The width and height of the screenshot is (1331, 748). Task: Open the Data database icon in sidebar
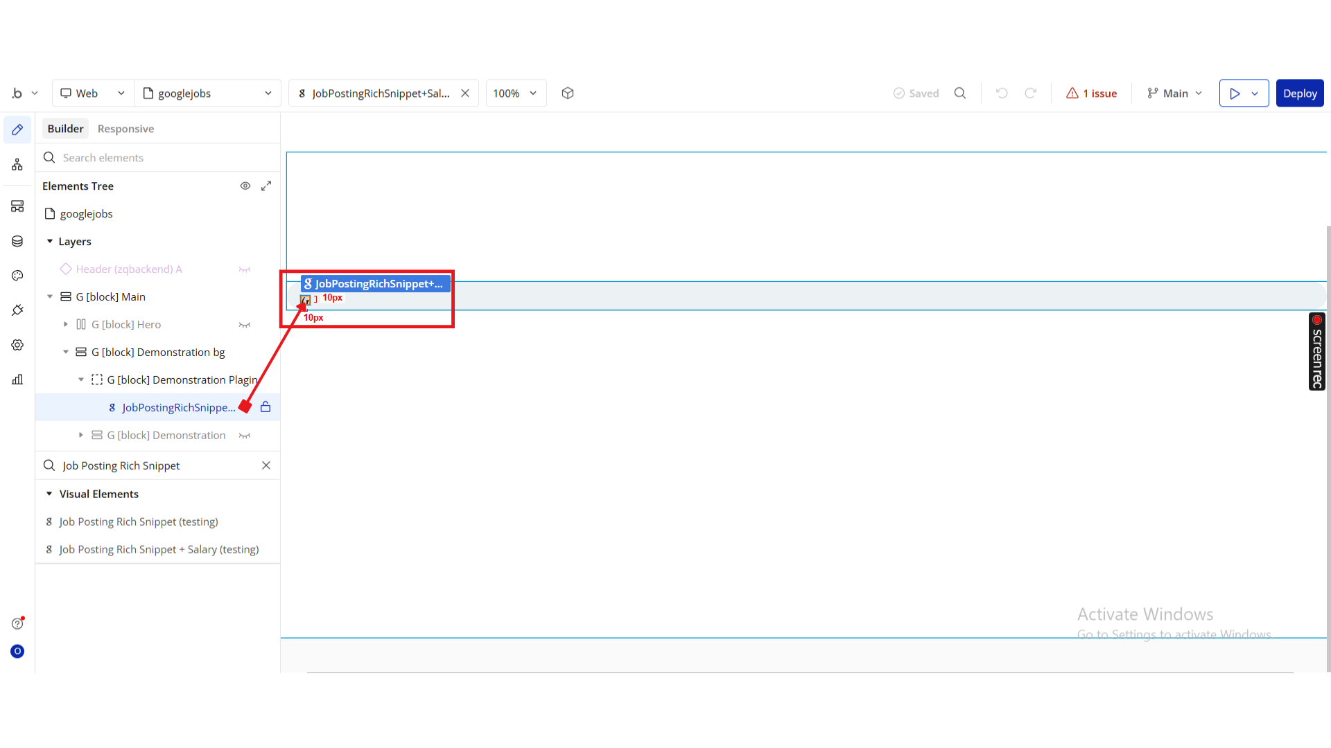17,241
